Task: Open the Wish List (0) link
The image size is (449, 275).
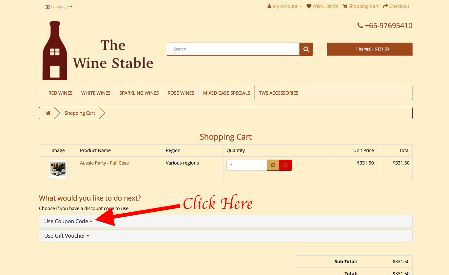Action: pyautogui.click(x=322, y=6)
